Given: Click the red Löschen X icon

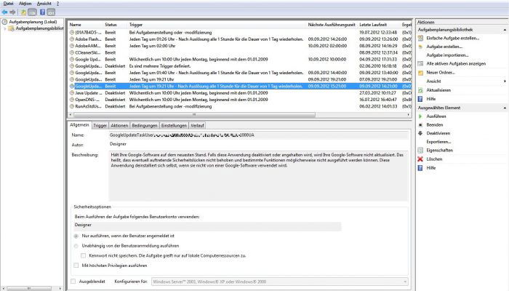Looking at the screenshot, I should point(420,159).
